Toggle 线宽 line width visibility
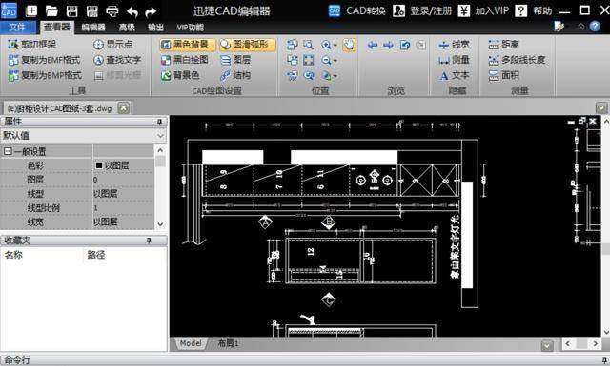Image resolution: width=610 pixels, height=366 pixels. (x=454, y=45)
